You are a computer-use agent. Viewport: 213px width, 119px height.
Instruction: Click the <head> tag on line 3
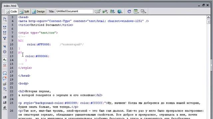click(x=23, y=17)
